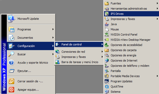Screen dimensions: 159x94
Task: Choose Ejecutar... from Start menu
Action: click(31, 71)
